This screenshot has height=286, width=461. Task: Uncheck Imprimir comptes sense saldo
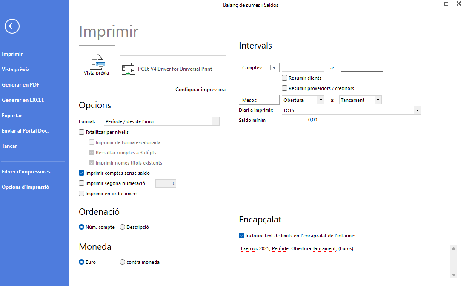82,173
